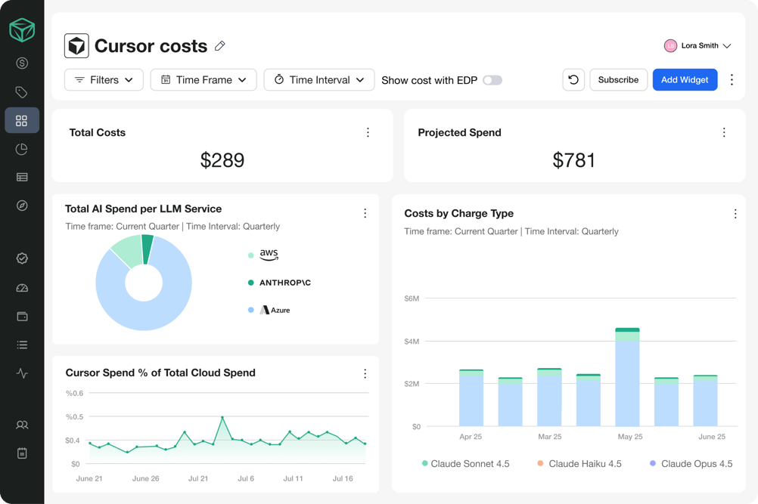Open the compass explore icon in sidebar

pyautogui.click(x=22, y=206)
